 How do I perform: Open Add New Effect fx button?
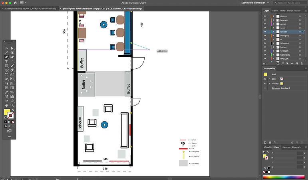click(275, 142)
